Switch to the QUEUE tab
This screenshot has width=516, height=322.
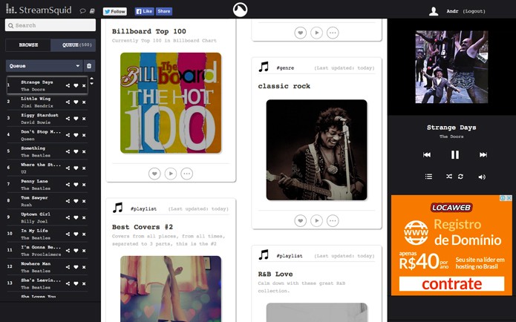click(x=73, y=45)
